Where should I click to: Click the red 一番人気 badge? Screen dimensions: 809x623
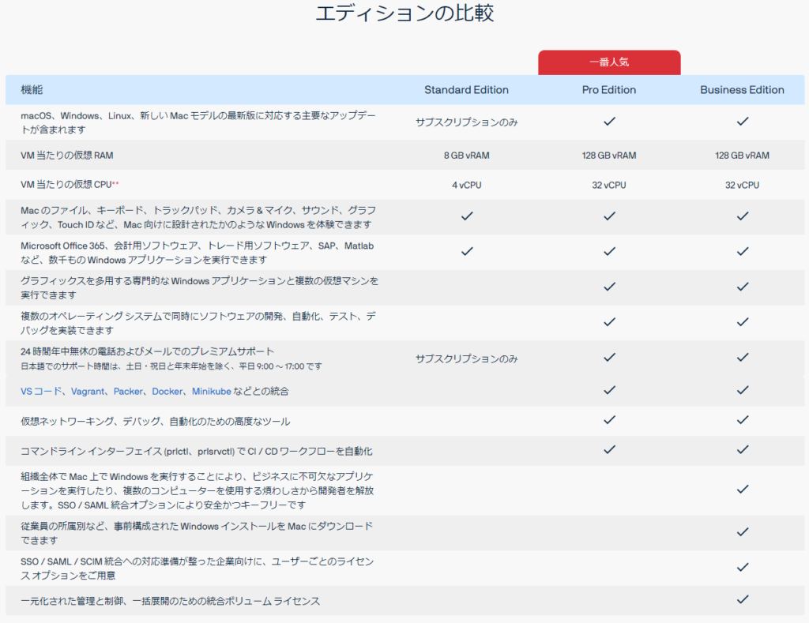click(608, 62)
